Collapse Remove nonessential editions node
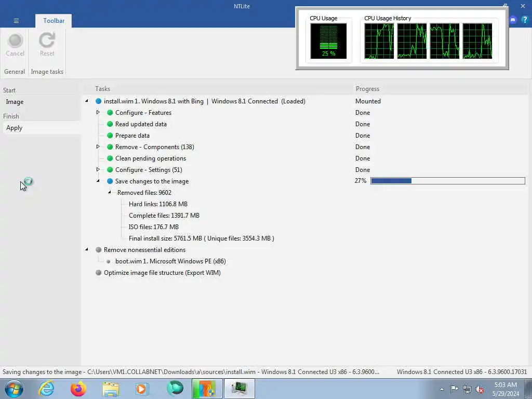 click(x=87, y=249)
